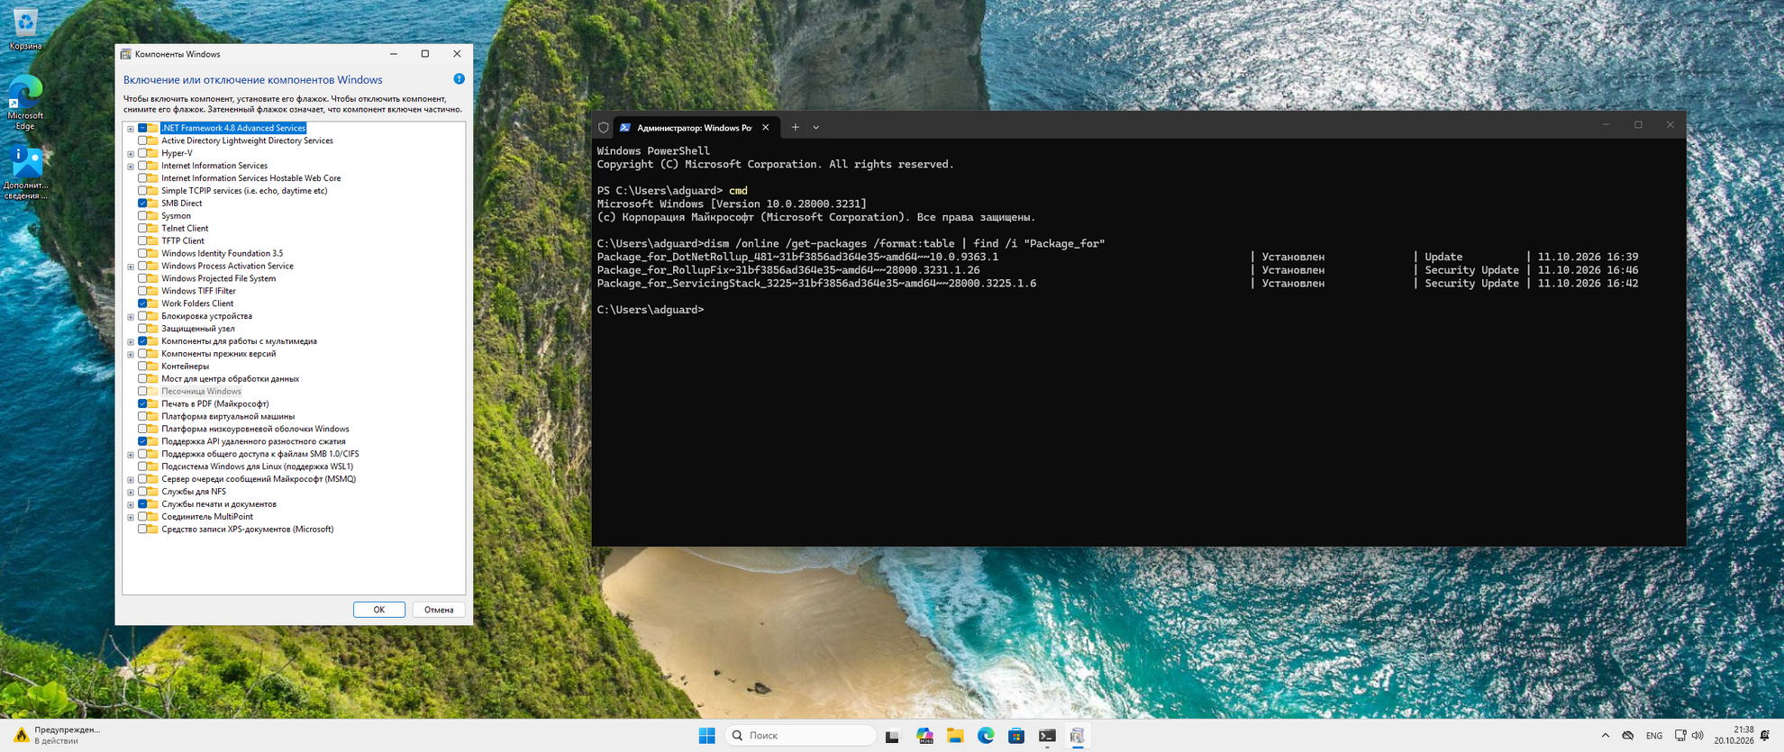Launch Microsoft Edge from the desktop shortcut
1784x752 pixels.
click(x=25, y=104)
